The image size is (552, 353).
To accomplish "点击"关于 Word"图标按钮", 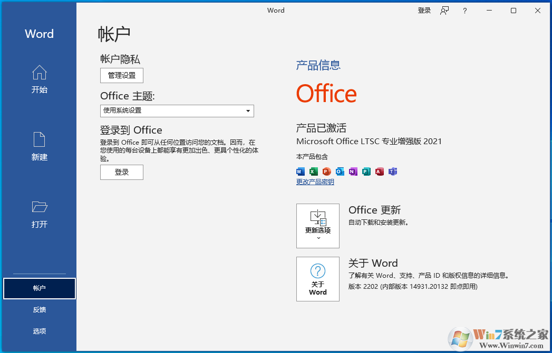I will tap(317, 279).
